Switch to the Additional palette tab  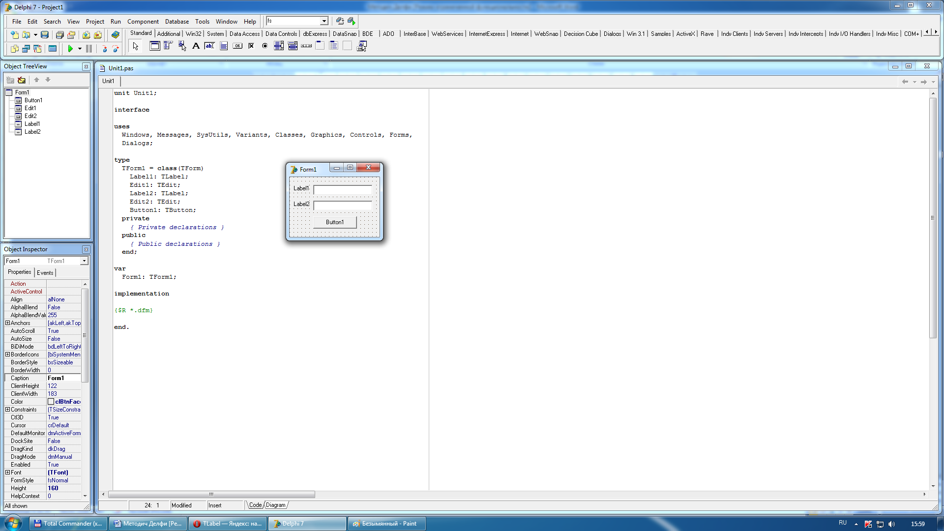[169, 34]
